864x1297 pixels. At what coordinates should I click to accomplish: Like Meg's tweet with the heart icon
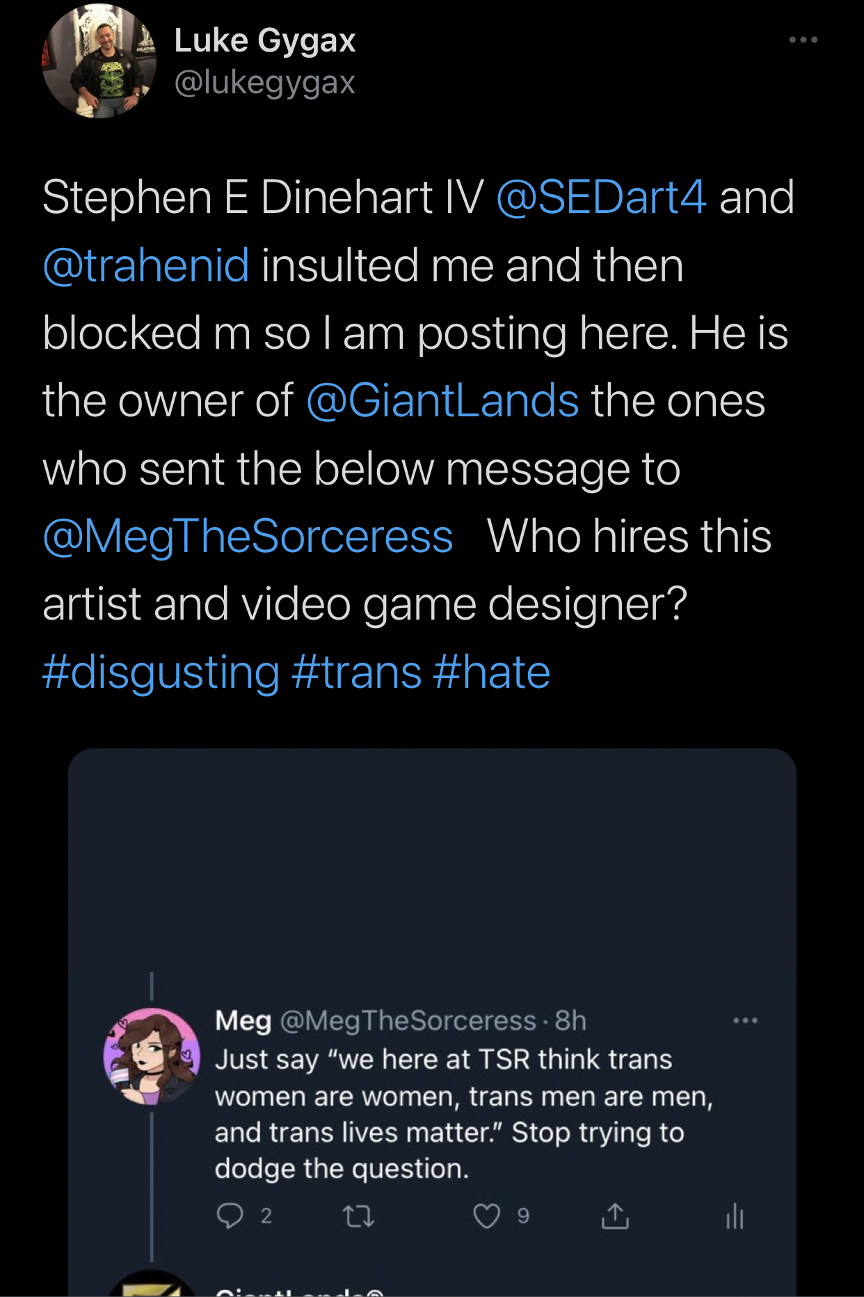pos(486,1216)
